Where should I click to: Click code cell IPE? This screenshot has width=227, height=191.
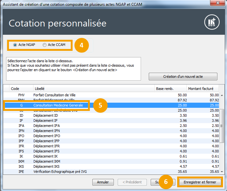point(21,172)
